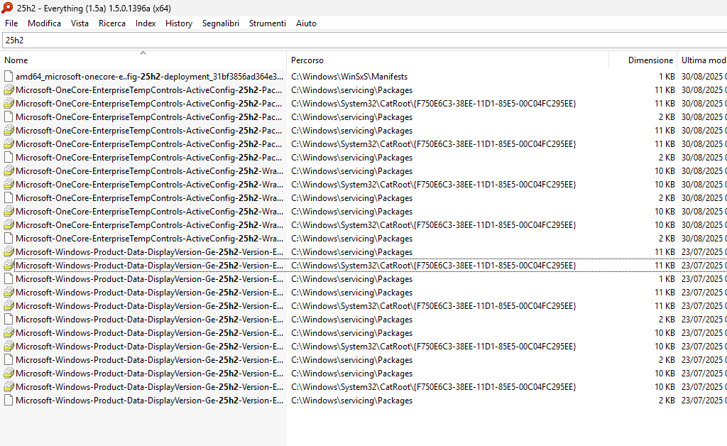727x446 pixels.
Task: Click CatRoot path cell of the dotted-outlined row
Action: coord(434,266)
